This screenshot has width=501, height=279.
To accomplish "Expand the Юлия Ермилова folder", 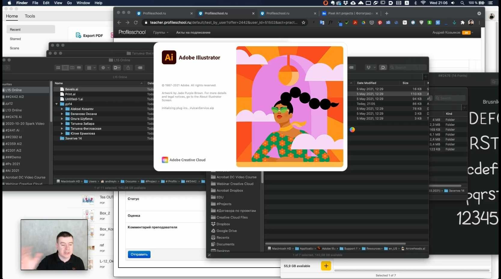I will click(x=62, y=133).
